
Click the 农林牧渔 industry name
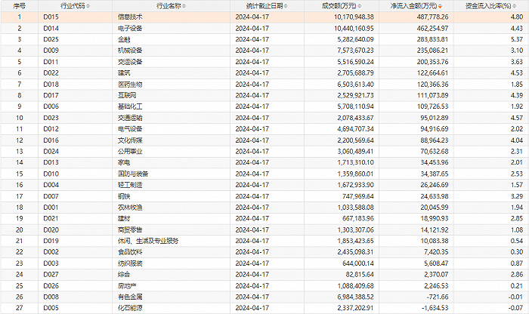(x=130, y=208)
